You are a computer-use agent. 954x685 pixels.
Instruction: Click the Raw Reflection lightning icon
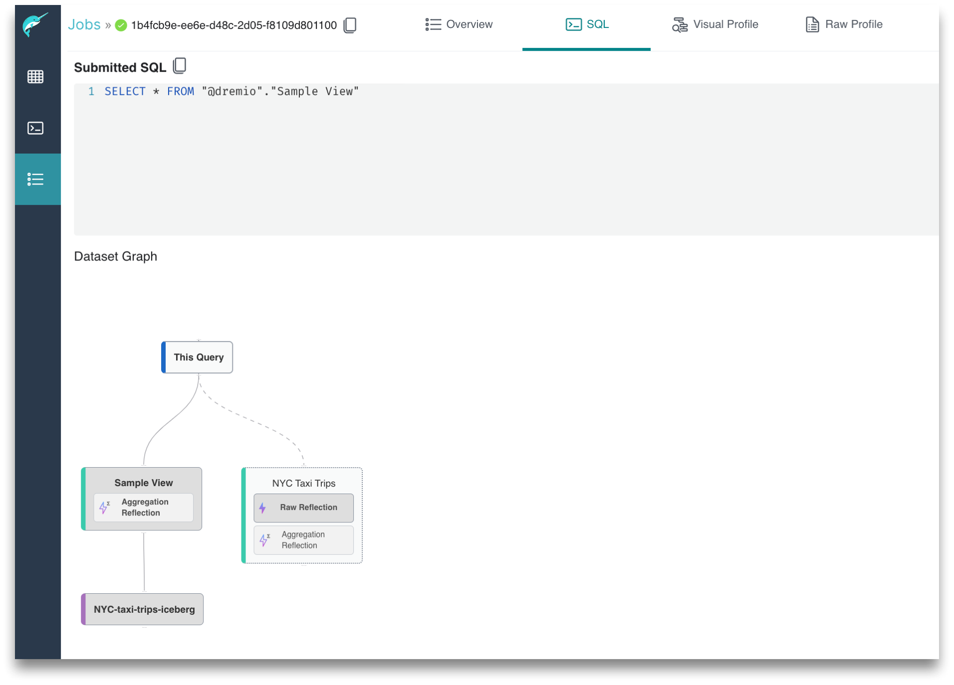click(263, 508)
